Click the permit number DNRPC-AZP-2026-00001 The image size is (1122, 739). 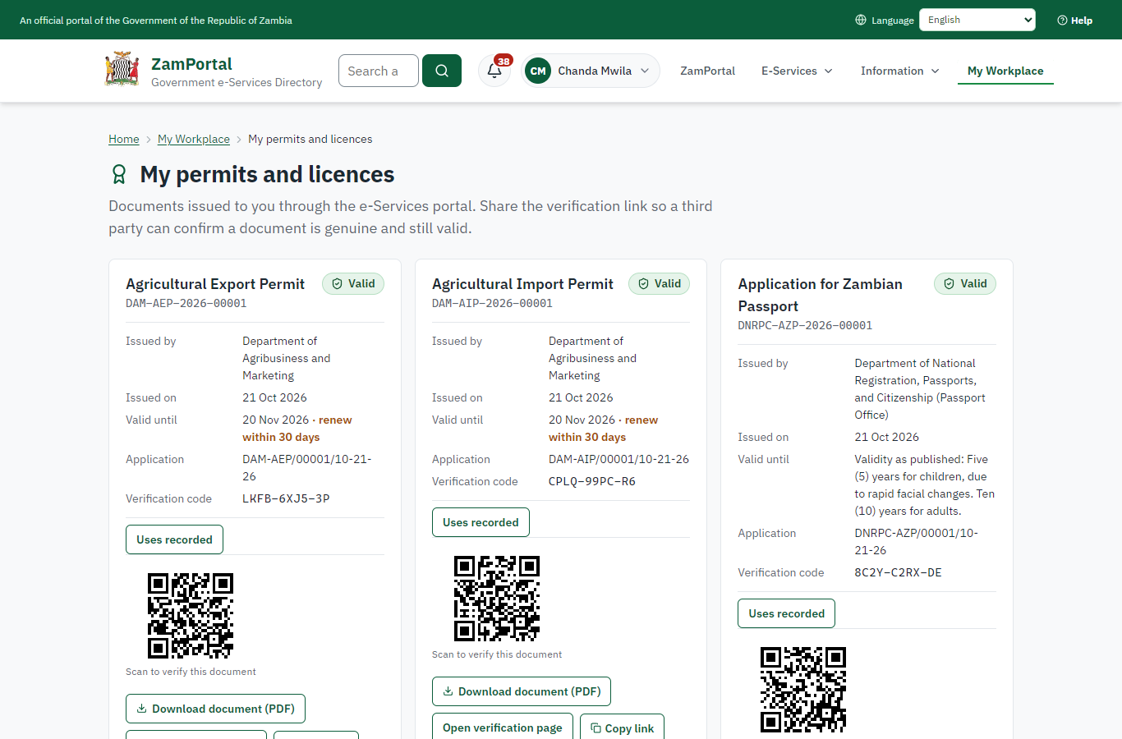(805, 325)
